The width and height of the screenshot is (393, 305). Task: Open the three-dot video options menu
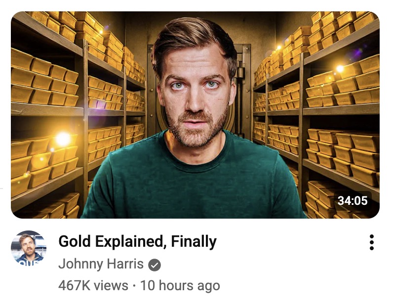click(371, 242)
